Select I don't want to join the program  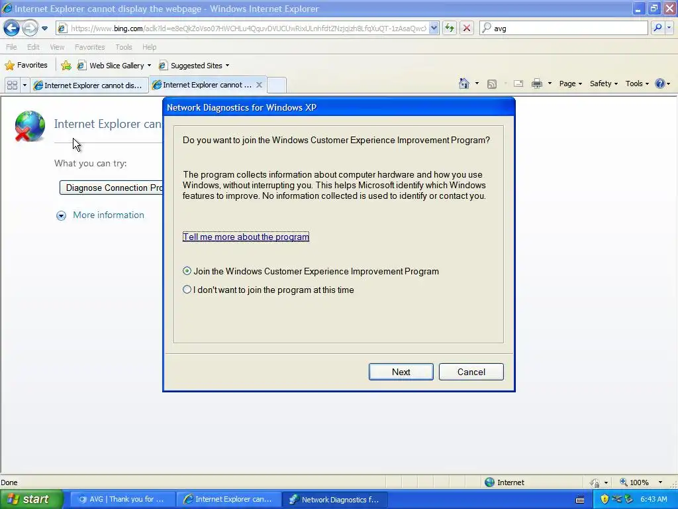[187, 290]
